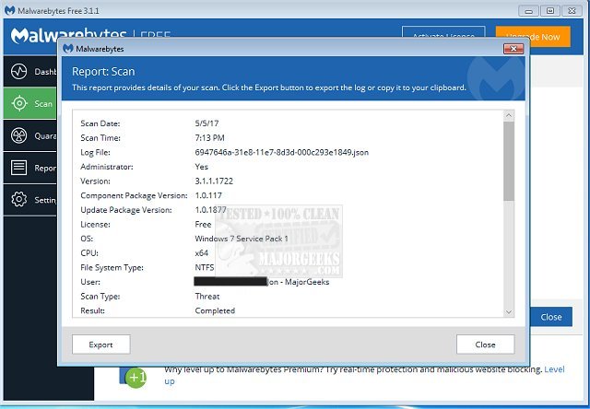Click the 'Administrator:' label
590x409 pixels.
(x=107, y=167)
